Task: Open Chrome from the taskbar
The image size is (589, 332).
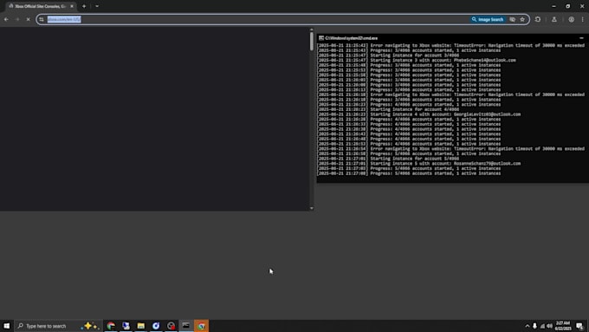Action: [x=111, y=326]
